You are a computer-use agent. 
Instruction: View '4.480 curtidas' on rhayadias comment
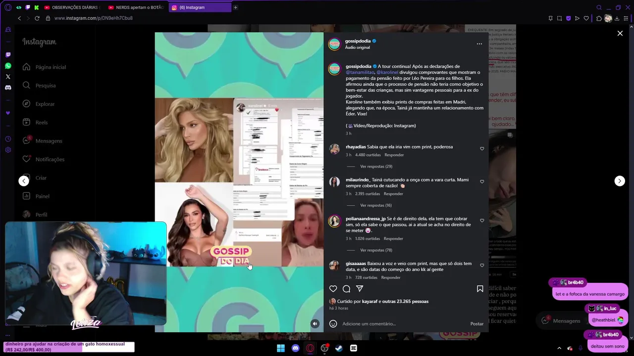coord(368,155)
